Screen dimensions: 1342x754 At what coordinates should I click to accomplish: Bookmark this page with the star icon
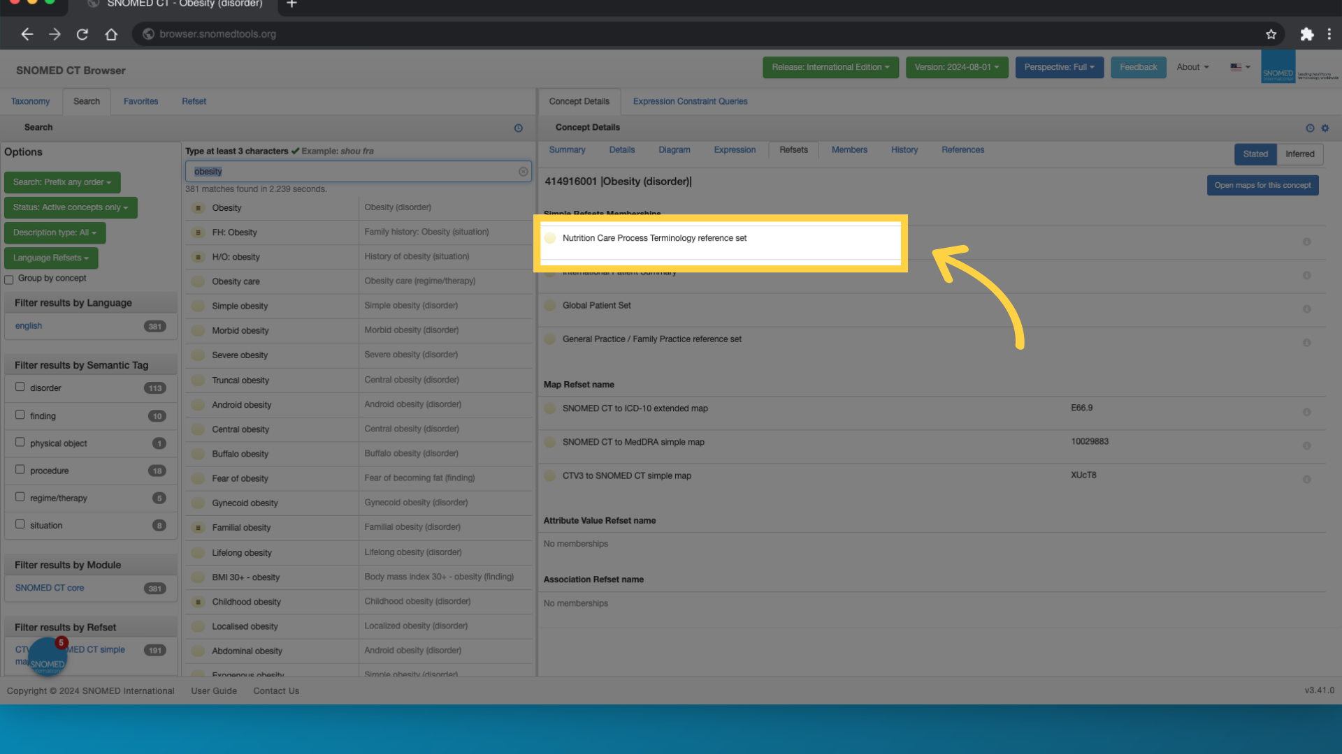(1271, 34)
